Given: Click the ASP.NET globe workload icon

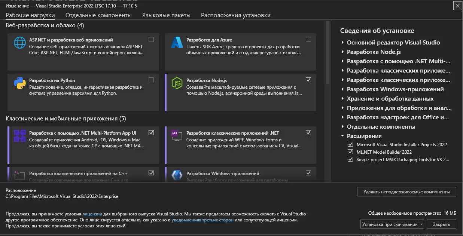Looking at the screenshot, I should tap(19, 42).
